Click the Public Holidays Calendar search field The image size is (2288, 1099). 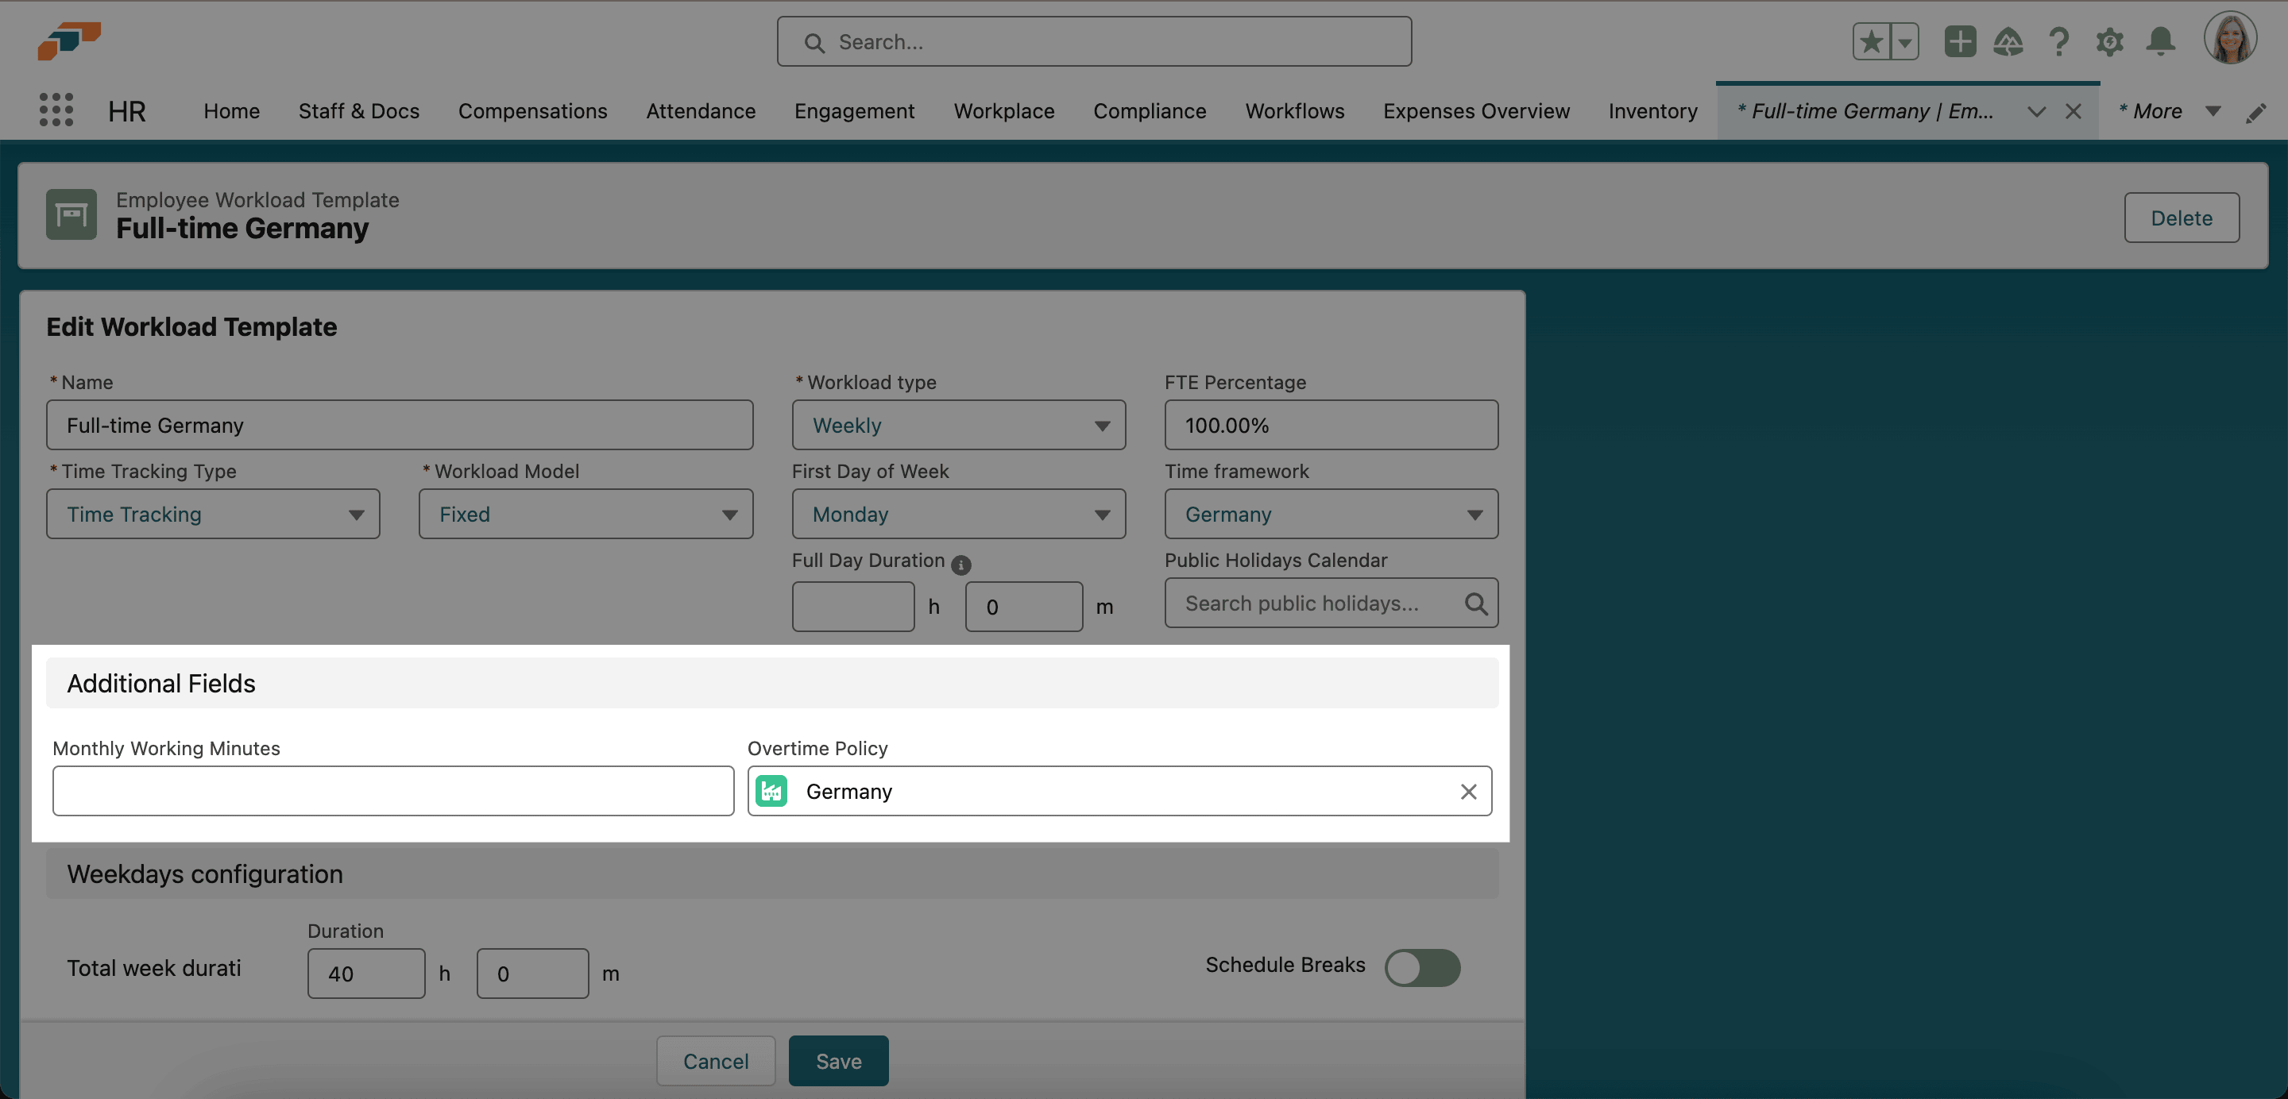pyautogui.click(x=1331, y=603)
